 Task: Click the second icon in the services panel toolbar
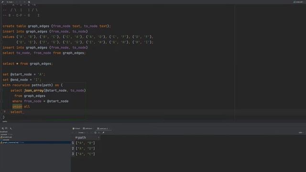pyautogui.click(x=6, y=129)
